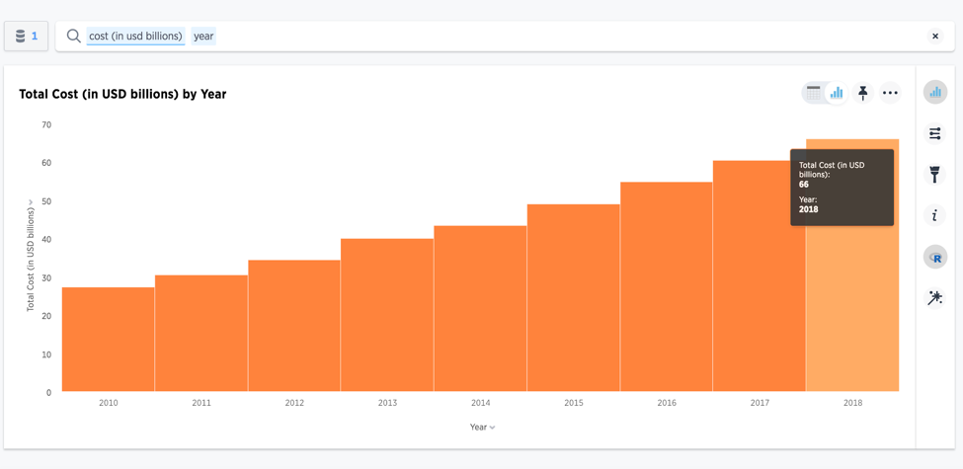Image resolution: width=963 pixels, height=469 pixels.
Task: Switch to chart view toggle
Action: tap(836, 94)
